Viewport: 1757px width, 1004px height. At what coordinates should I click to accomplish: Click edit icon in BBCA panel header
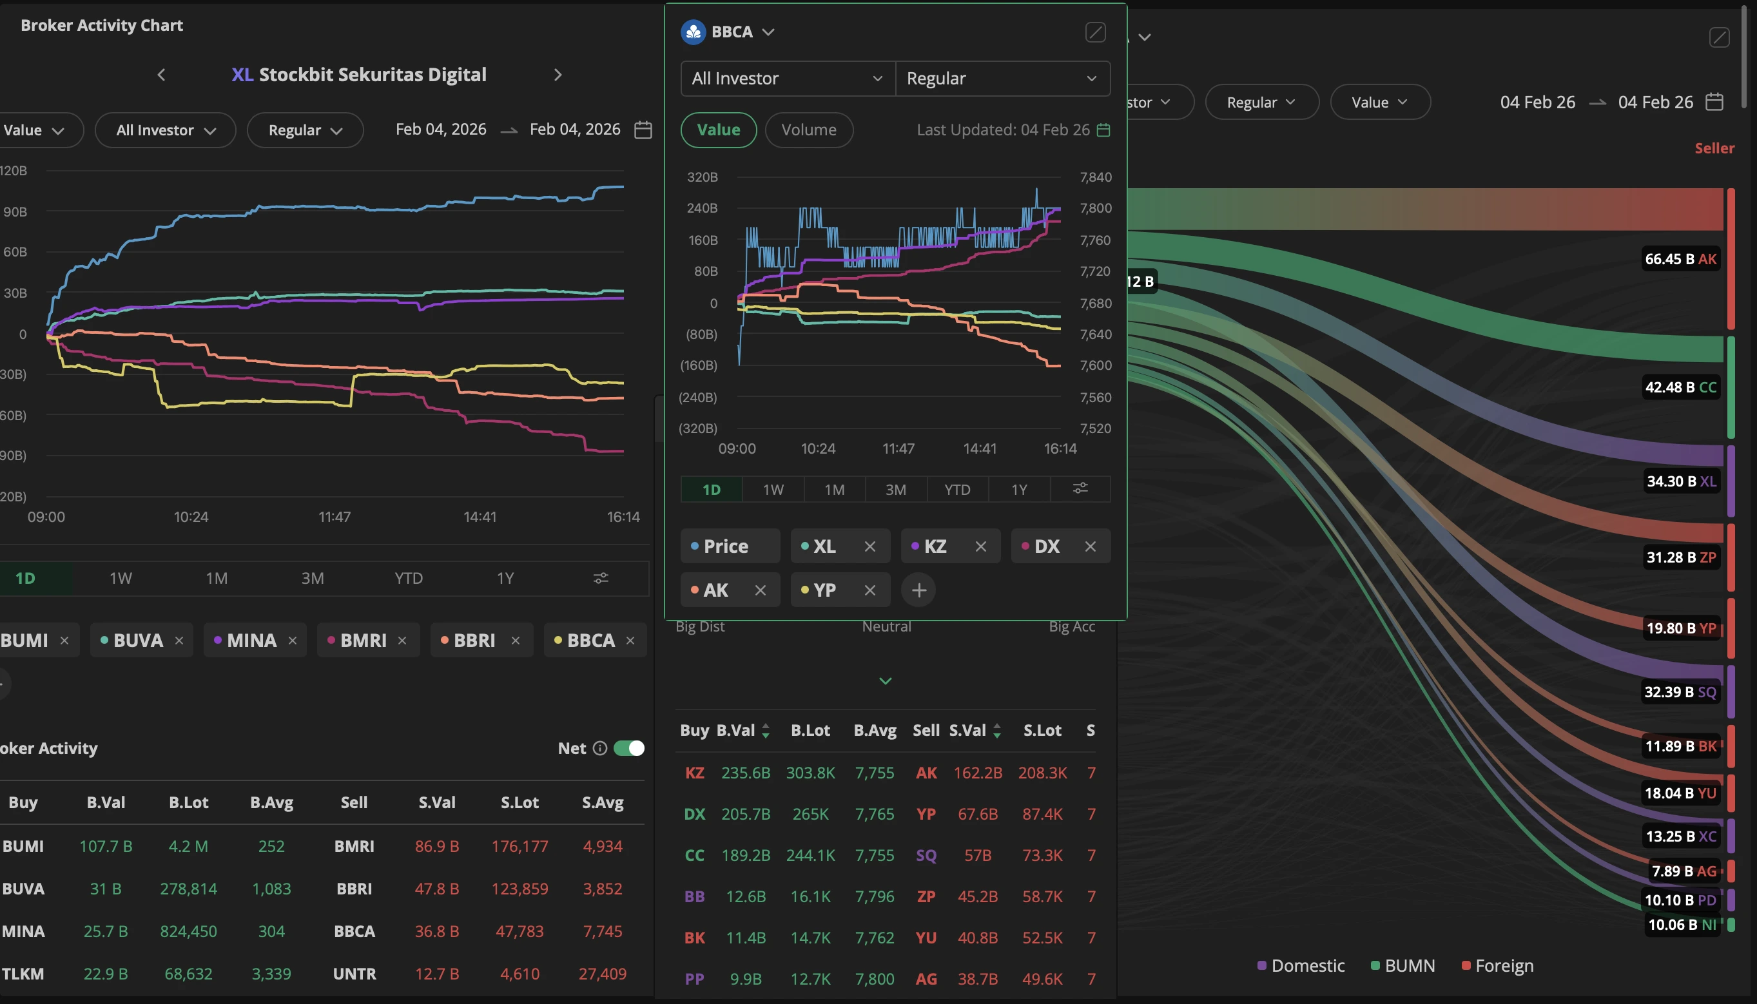pyautogui.click(x=1095, y=32)
